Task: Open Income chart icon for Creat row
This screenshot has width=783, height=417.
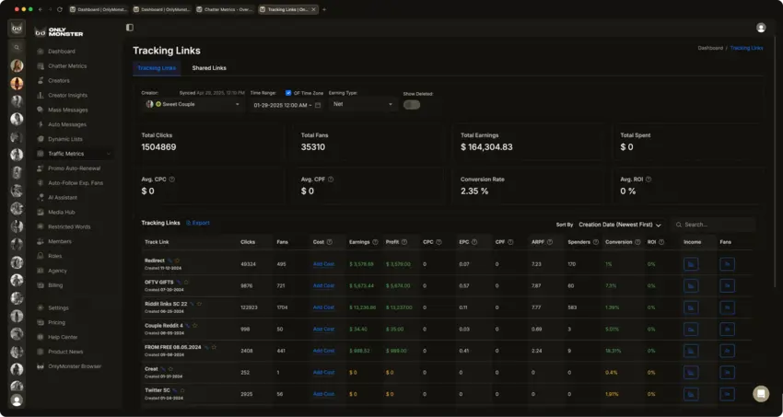Action: click(691, 373)
